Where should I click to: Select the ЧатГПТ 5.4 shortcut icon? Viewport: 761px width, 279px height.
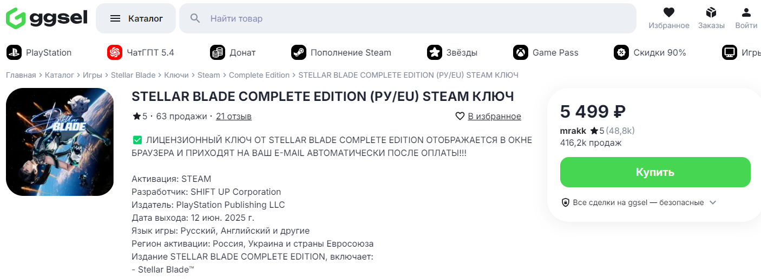point(115,52)
